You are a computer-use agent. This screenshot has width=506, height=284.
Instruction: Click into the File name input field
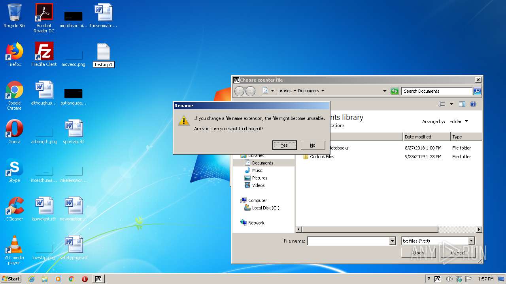pyautogui.click(x=348, y=241)
